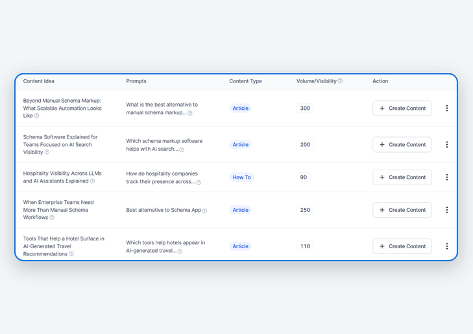
Task: Click info icon after 'helps with AI search...' prompt
Action: click(182, 149)
